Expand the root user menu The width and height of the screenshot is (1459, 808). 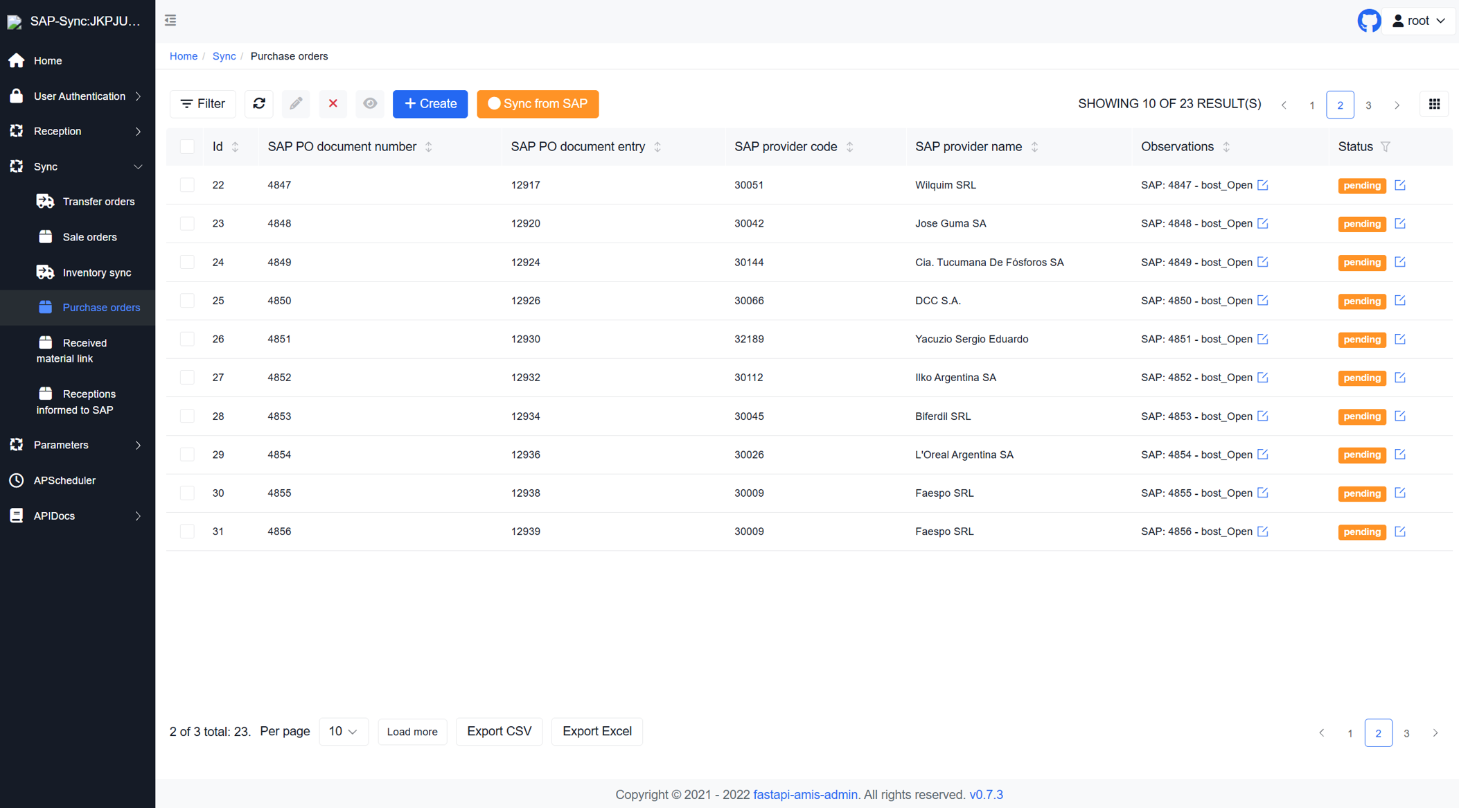1418,21
